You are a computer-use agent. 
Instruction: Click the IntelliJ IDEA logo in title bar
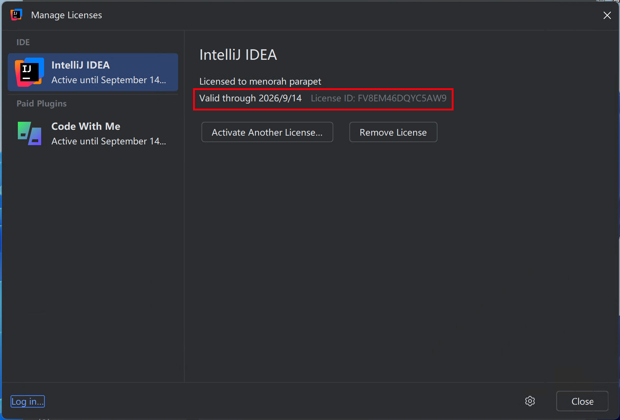click(x=16, y=15)
